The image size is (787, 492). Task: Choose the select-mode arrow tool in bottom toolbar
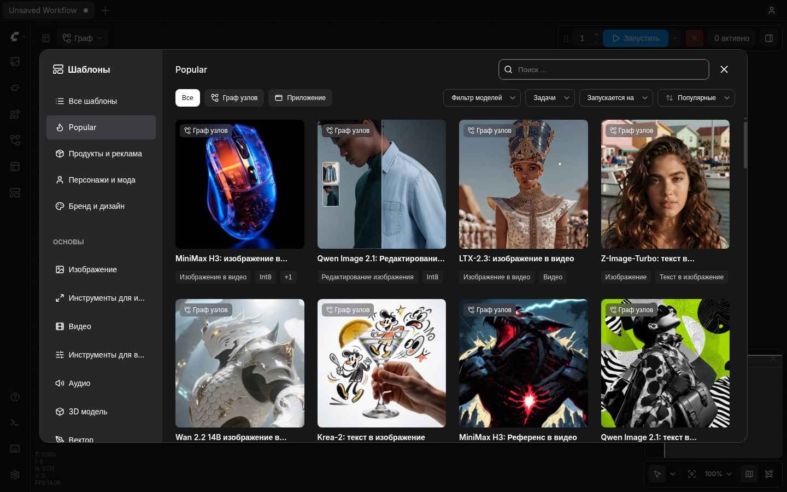coord(657,474)
